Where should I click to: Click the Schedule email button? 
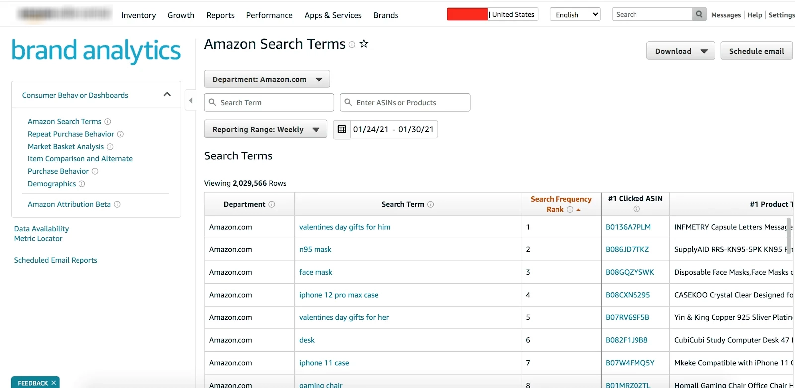[757, 51]
